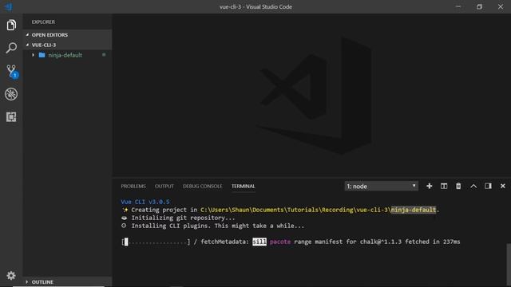This screenshot has height=287, width=511.
Task: Create a new terminal with plus icon
Action: click(x=430, y=186)
